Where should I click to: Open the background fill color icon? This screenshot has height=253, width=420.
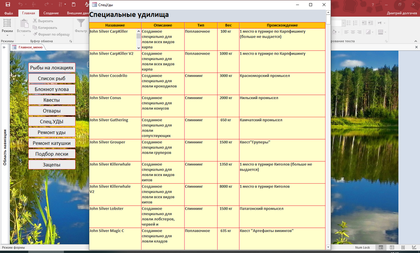tap(334, 32)
